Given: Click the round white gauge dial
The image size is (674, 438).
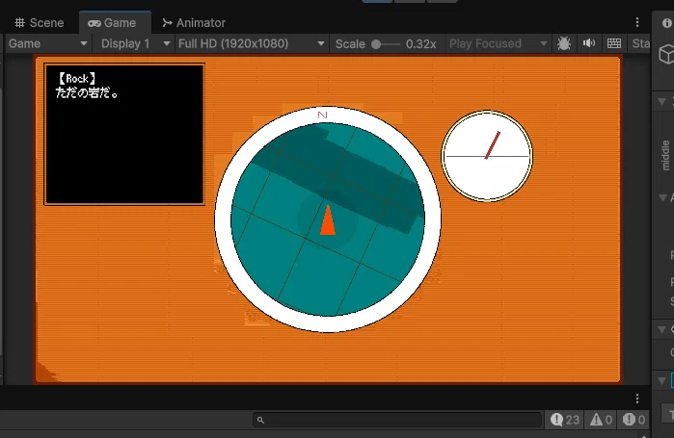Looking at the screenshot, I should [487, 156].
